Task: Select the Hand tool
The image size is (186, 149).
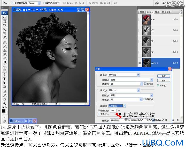Action: [x=4, y=99]
